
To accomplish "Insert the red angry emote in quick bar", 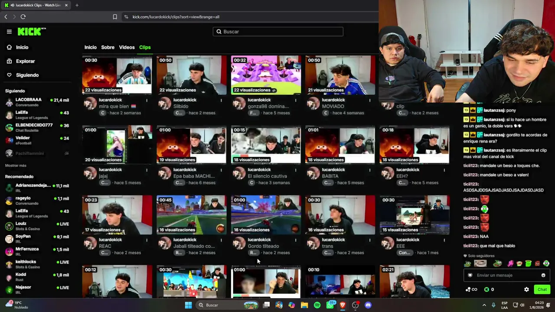I will (x=537, y=263).
